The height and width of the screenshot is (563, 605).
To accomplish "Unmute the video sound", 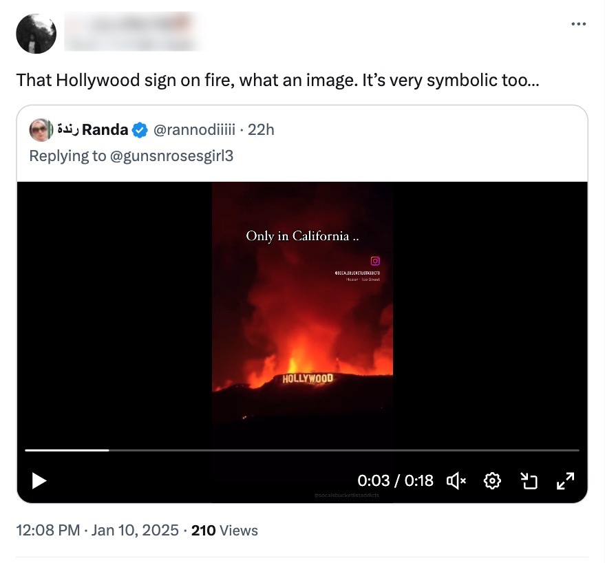I will point(456,480).
